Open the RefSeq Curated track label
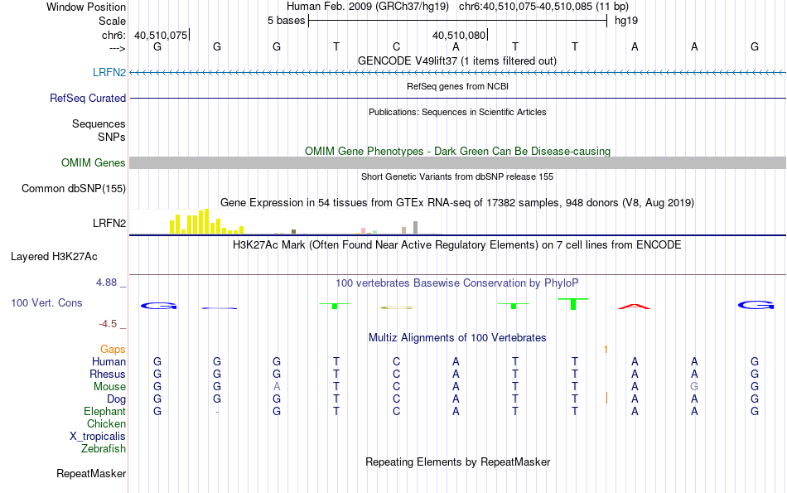 pos(87,98)
